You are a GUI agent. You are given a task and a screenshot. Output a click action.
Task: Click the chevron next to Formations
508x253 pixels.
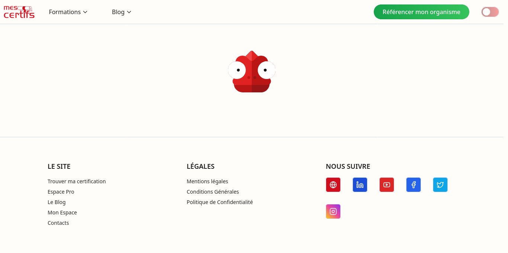coord(85,12)
